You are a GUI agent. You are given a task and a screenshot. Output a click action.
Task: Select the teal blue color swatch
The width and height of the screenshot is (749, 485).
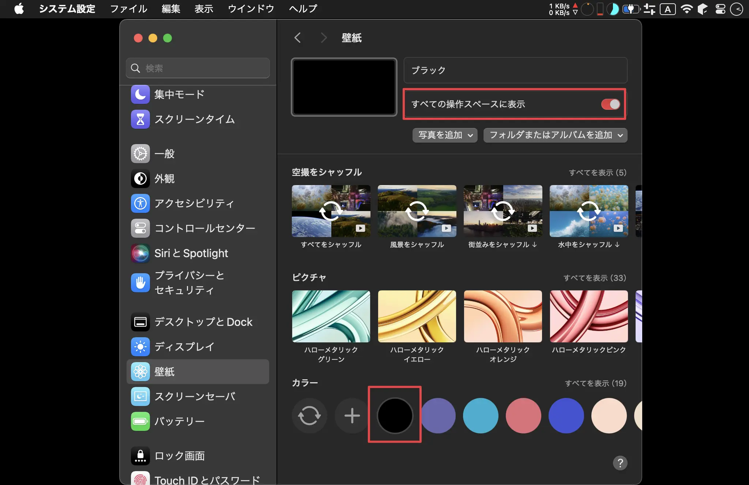(x=481, y=416)
